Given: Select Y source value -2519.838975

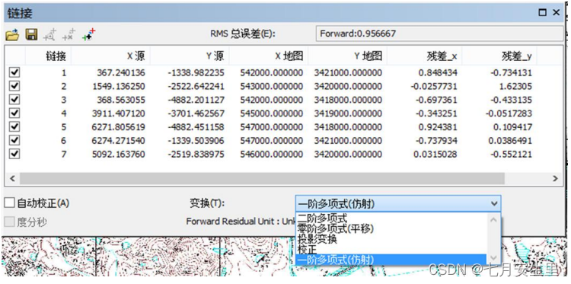Looking at the screenshot, I should [x=196, y=155].
